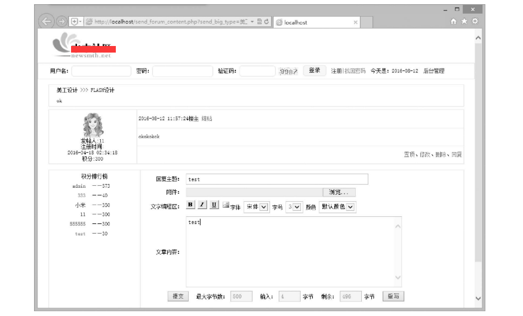Click the 登录 login button

[314, 70]
